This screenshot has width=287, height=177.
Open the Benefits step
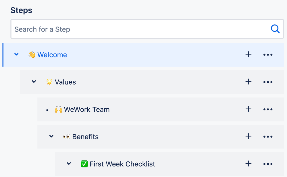point(85,137)
